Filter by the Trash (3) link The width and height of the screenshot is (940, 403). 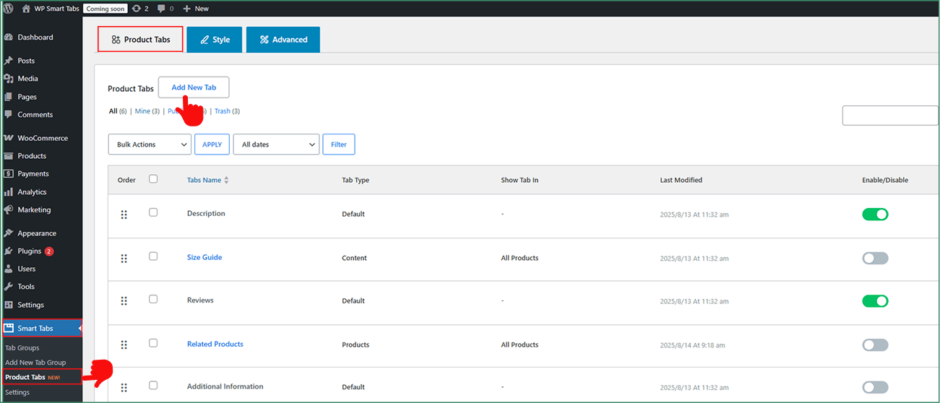227,111
